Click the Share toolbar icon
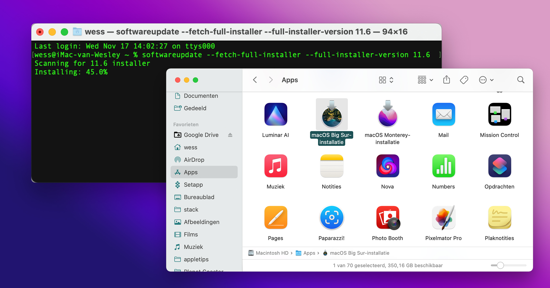 (x=447, y=80)
